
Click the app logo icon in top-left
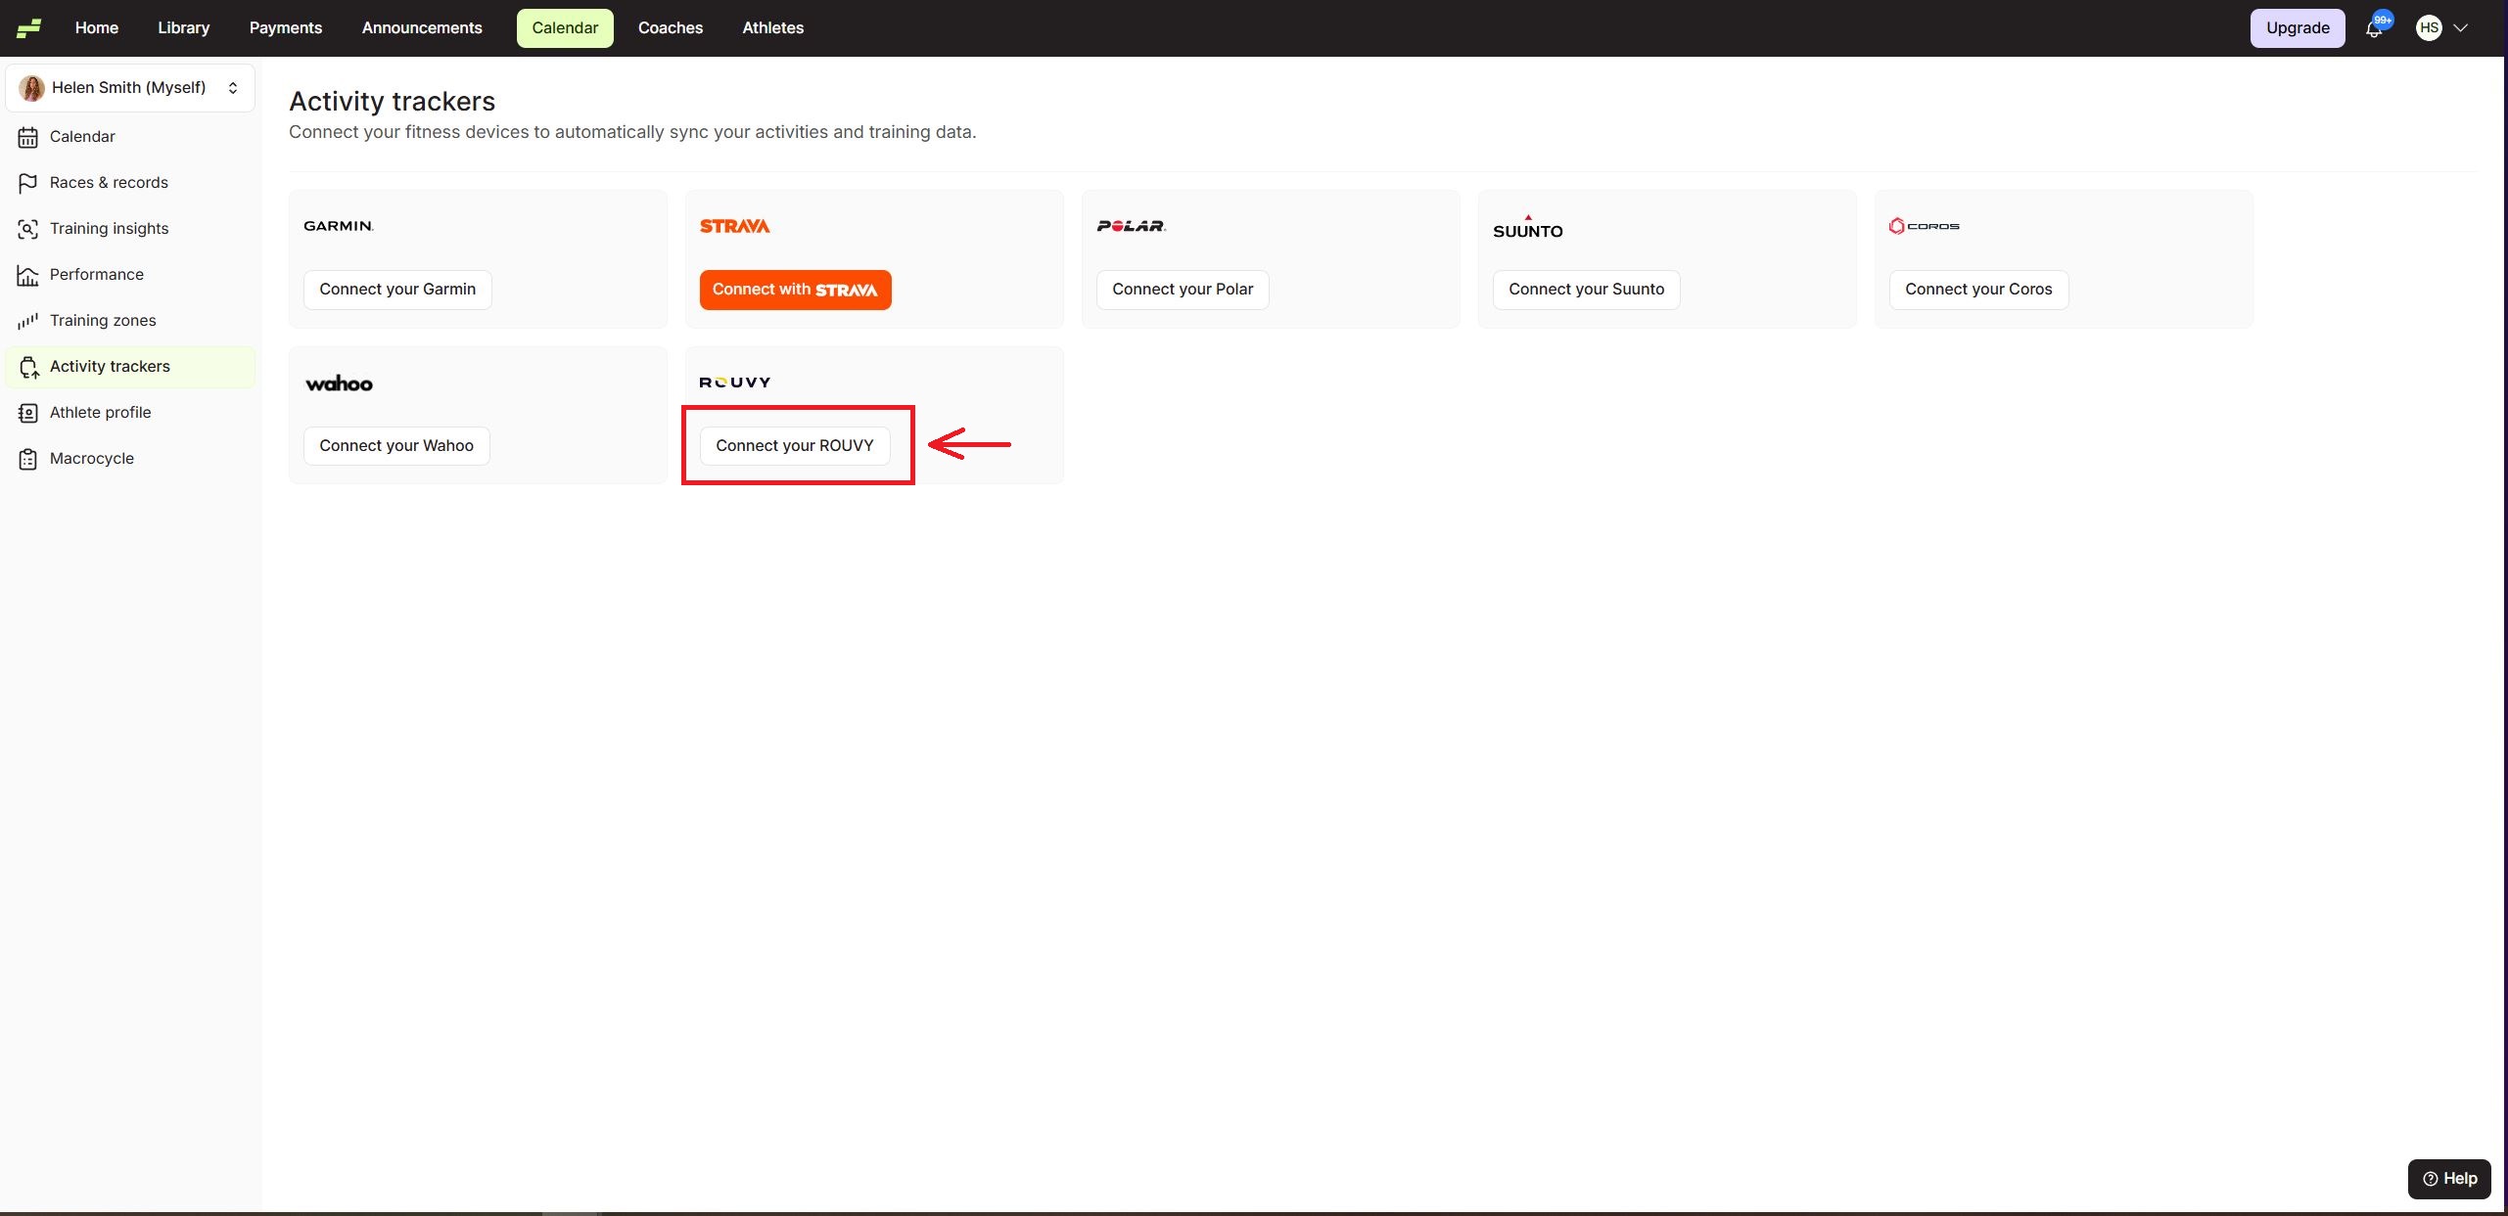(x=28, y=27)
